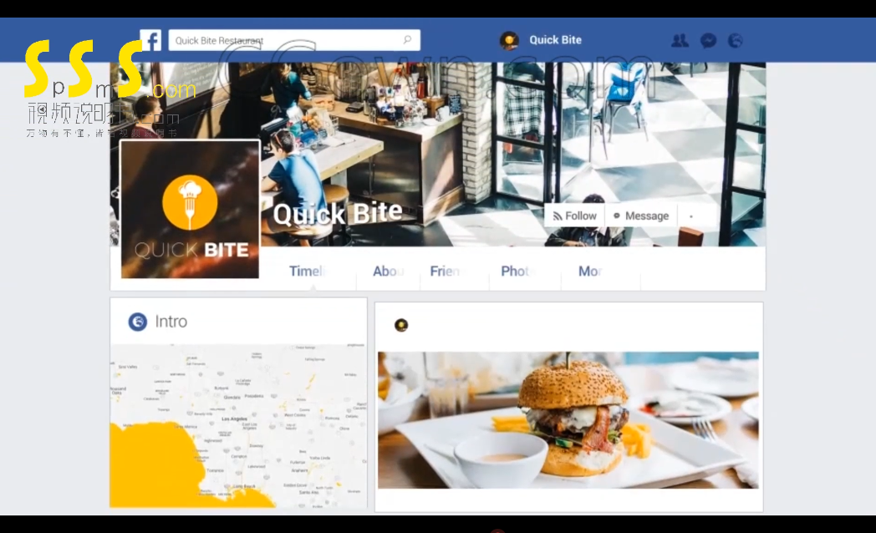Open the Friends tab
Viewport: 876px width, 533px height.
click(446, 272)
